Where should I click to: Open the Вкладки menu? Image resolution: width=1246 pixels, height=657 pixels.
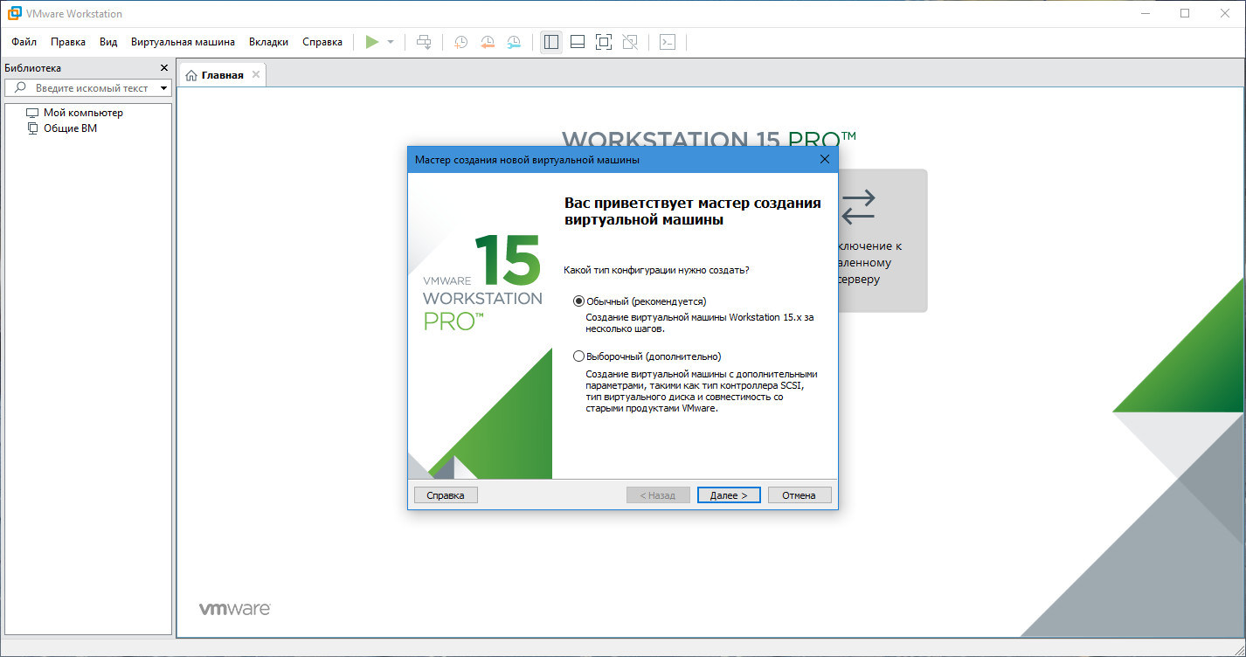point(268,42)
